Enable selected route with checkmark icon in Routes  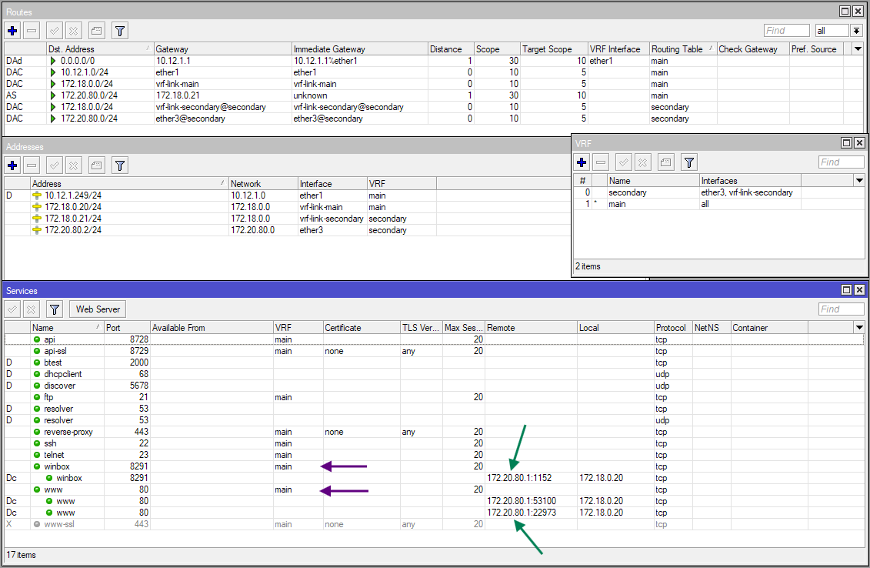pyautogui.click(x=55, y=31)
